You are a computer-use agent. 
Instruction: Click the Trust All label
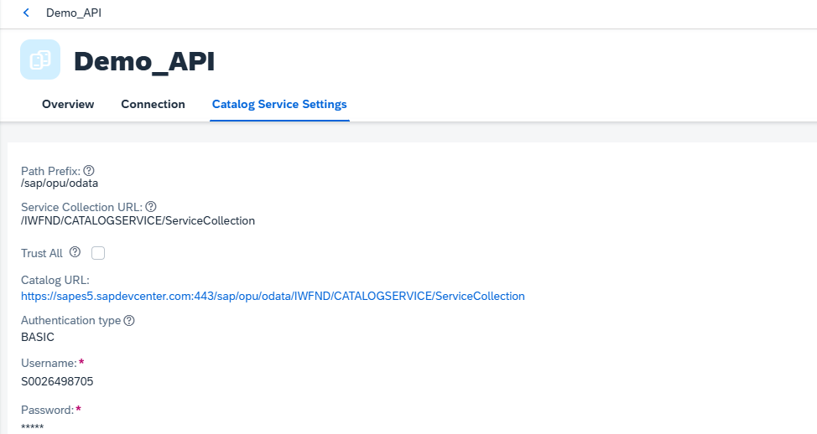pyautogui.click(x=42, y=253)
